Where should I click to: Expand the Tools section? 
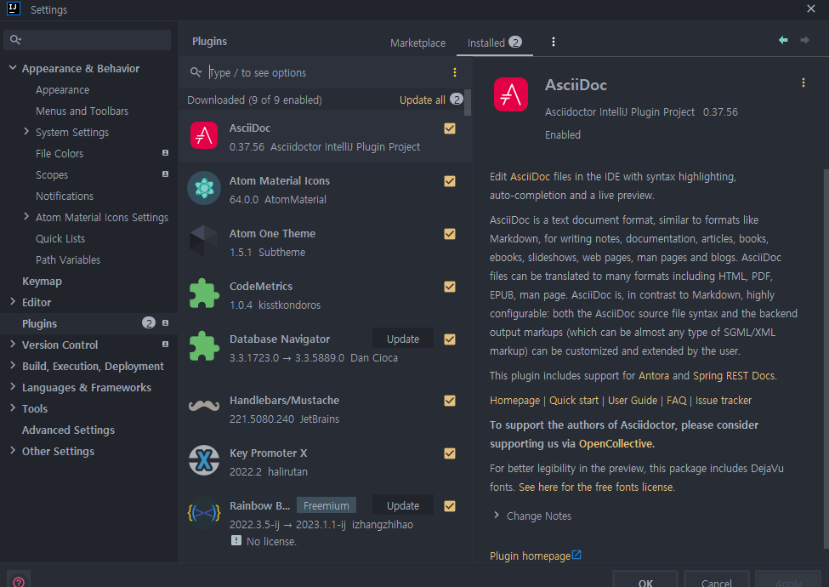(x=13, y=407)
